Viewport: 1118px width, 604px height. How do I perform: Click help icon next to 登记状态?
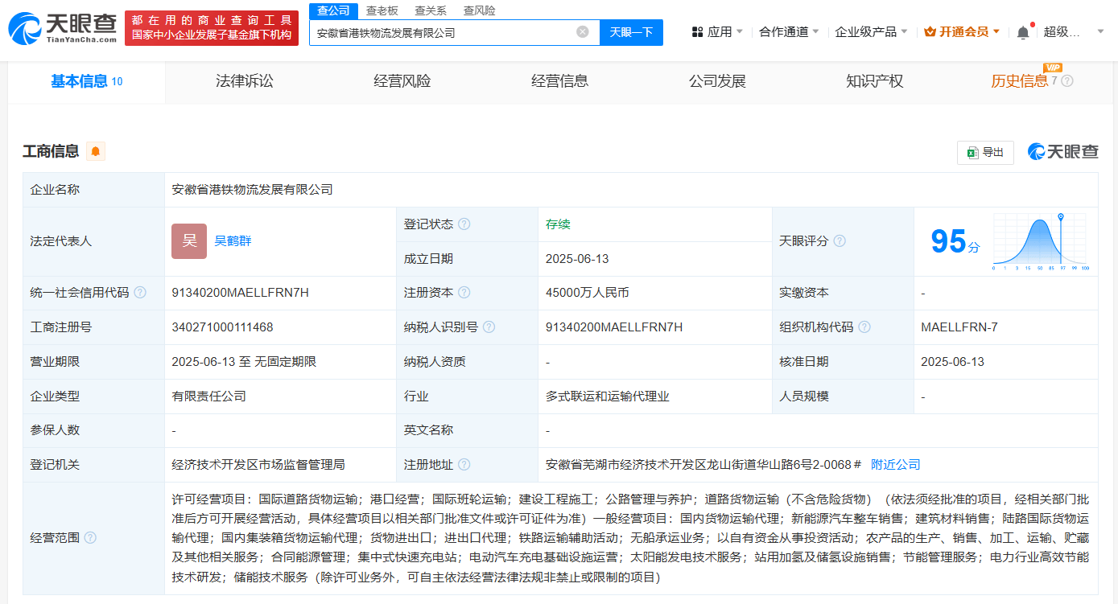click(x=464, y=224)
